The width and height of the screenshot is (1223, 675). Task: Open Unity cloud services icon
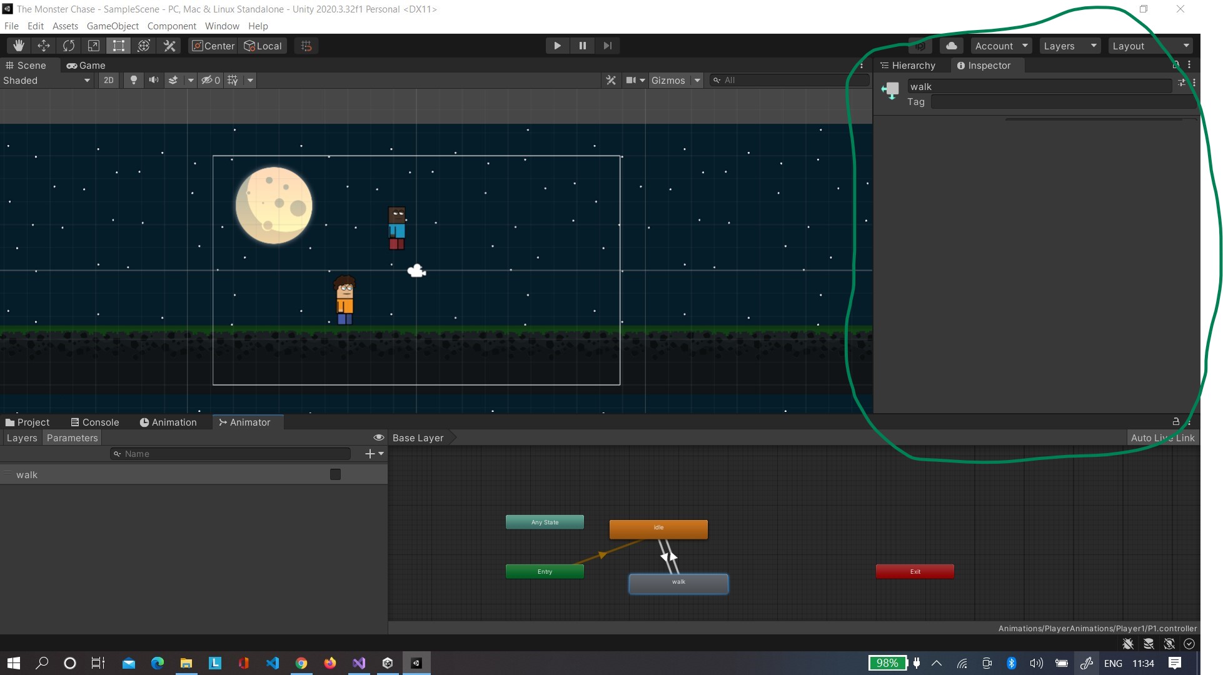pyautogui.click(x=951, y=46)
